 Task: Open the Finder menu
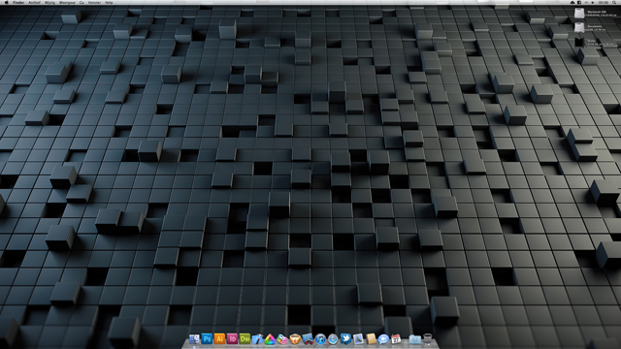(18, 2)
